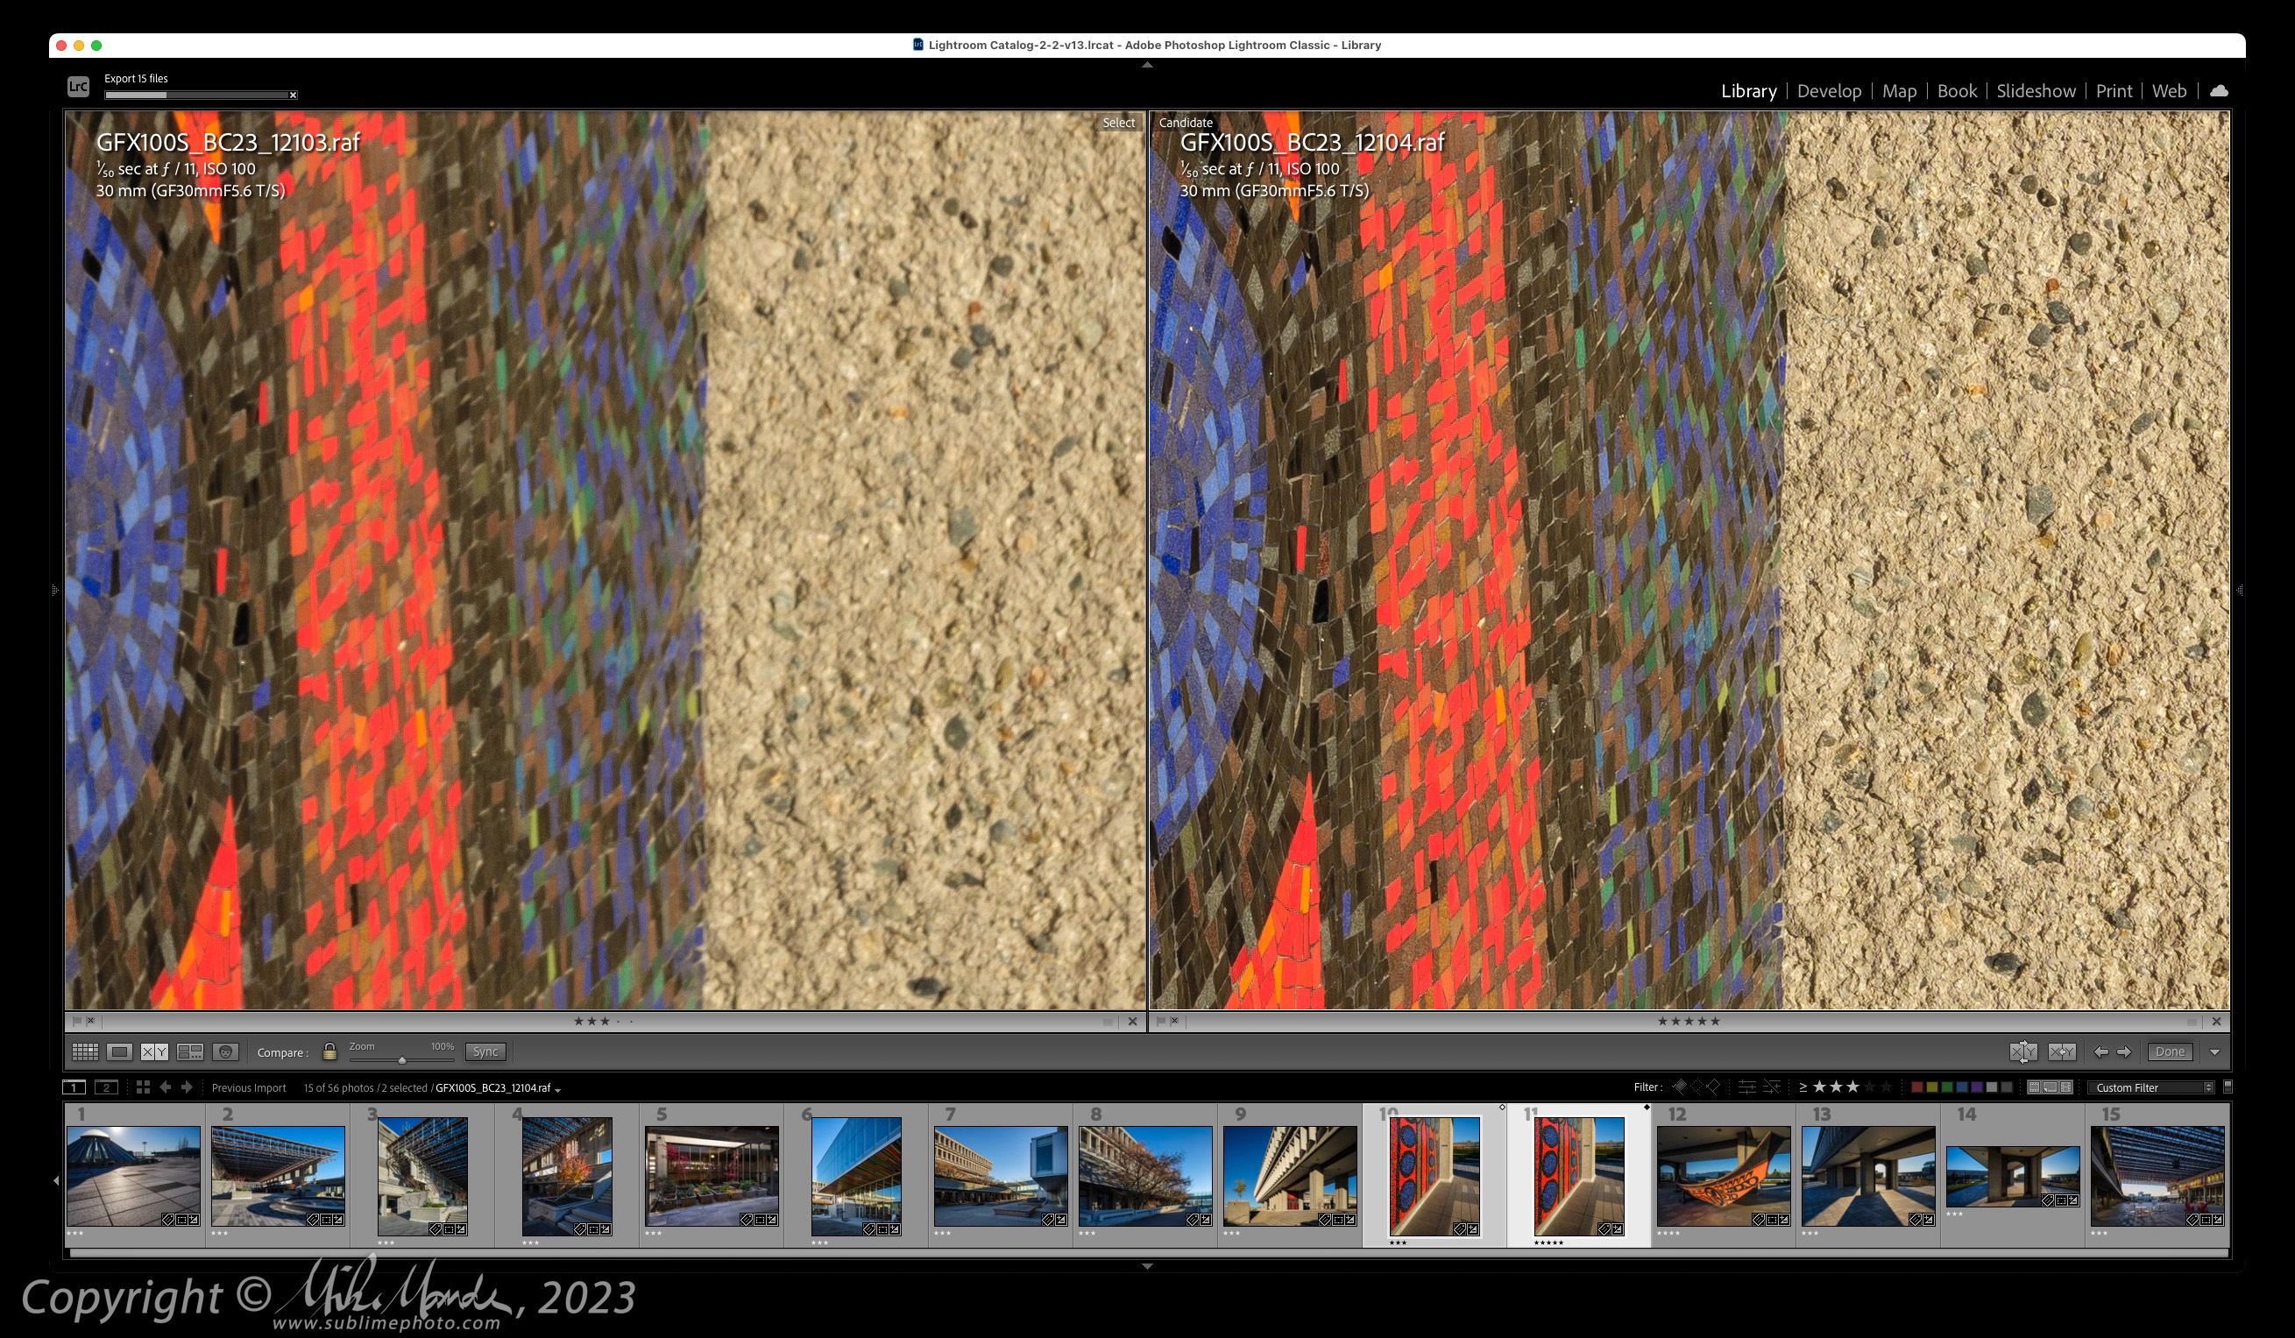Click the Sync button
This screenshot has width=2295, height=1338.
485,1052
